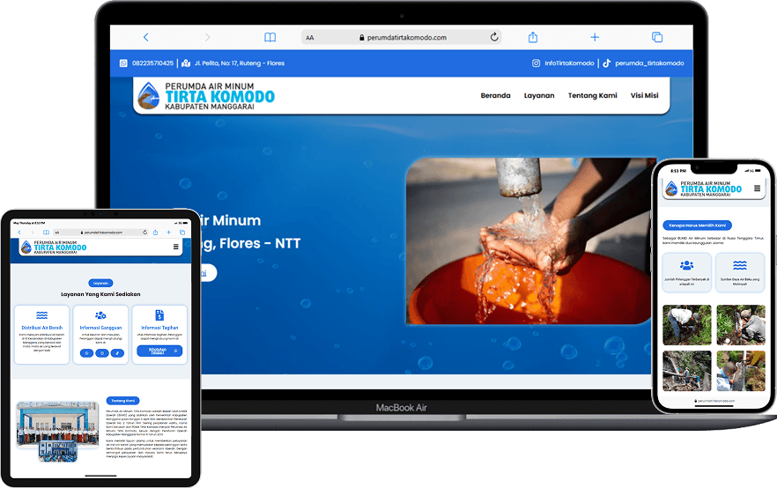Open a new tab with the plus icon

coord(595,38)
